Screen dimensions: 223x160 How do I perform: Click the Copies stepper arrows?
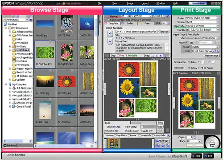194,137
